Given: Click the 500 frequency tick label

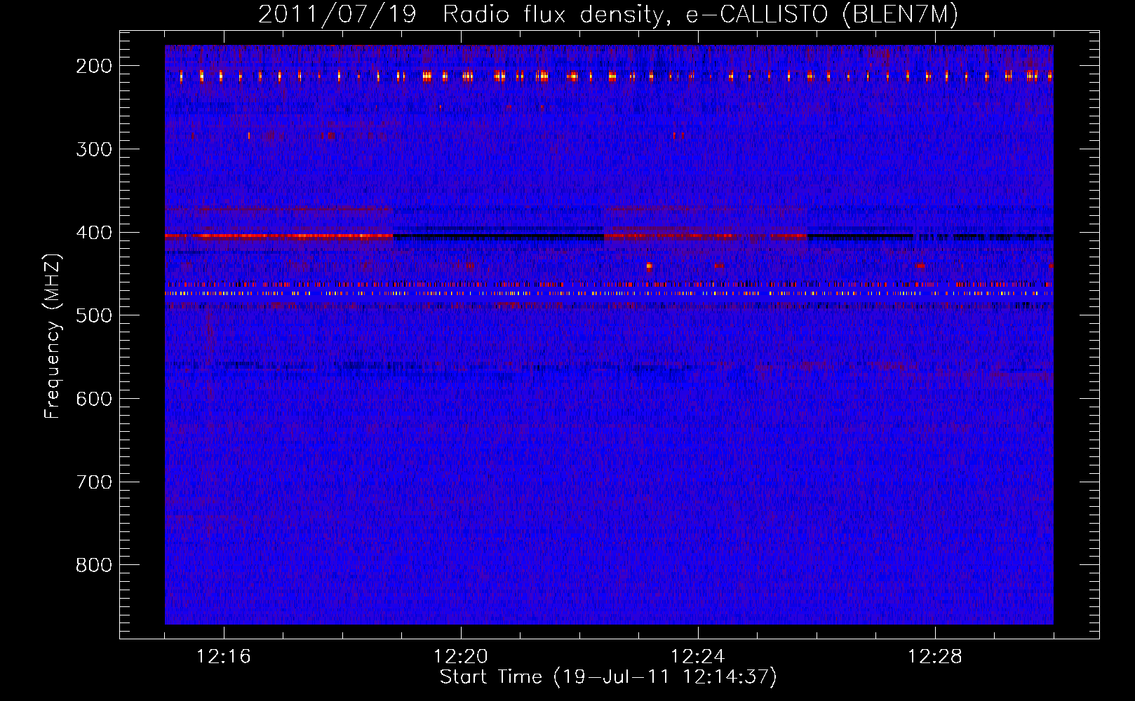Looking at the screenshot, I should [x=94, y=315].
